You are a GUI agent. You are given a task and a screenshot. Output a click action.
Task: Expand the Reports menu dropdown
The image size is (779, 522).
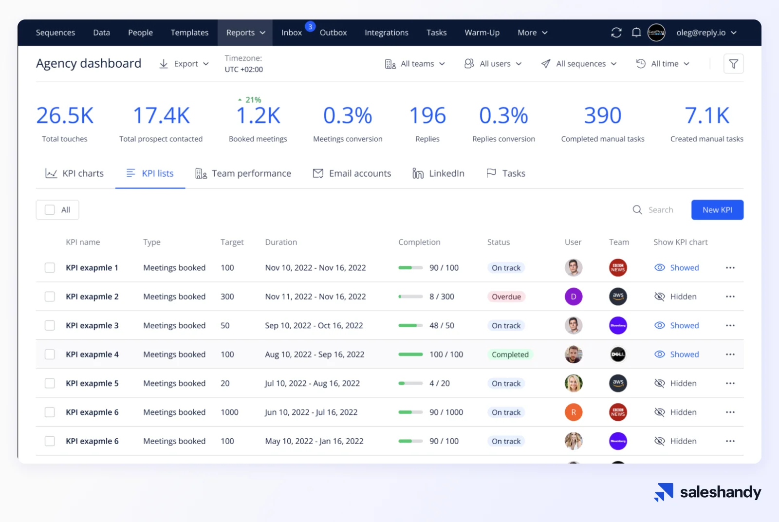coord(245,33)
